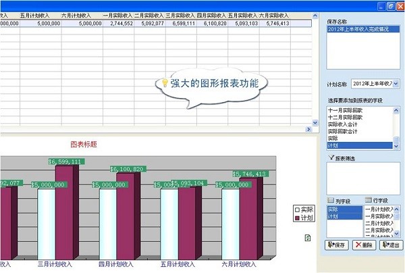Select 一月计划收入 in the 行字段 list
This screenshot has width=405, height=273.
tap(379, 209)
